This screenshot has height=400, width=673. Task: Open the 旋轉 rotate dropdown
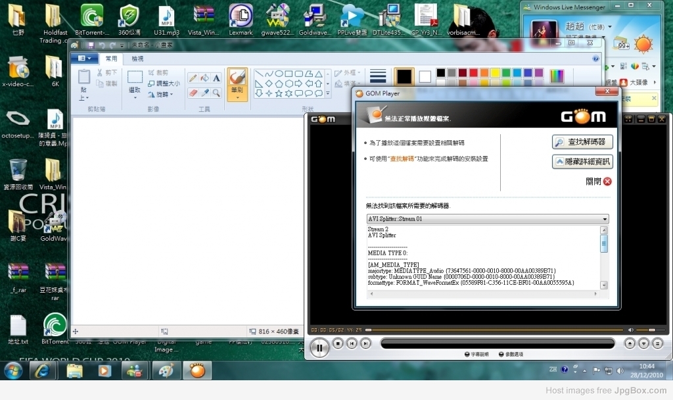click(x=160, y=94)
